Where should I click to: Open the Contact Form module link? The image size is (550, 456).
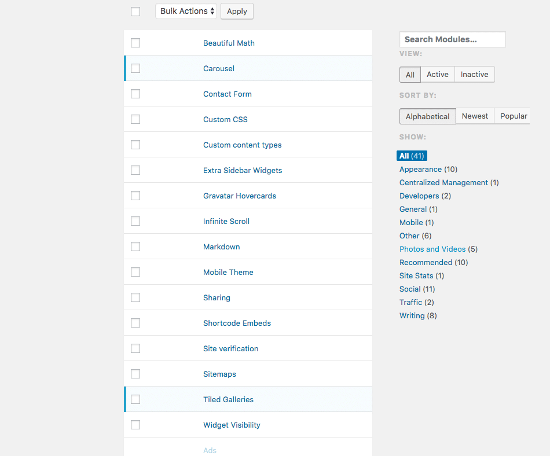coord(228,94)
